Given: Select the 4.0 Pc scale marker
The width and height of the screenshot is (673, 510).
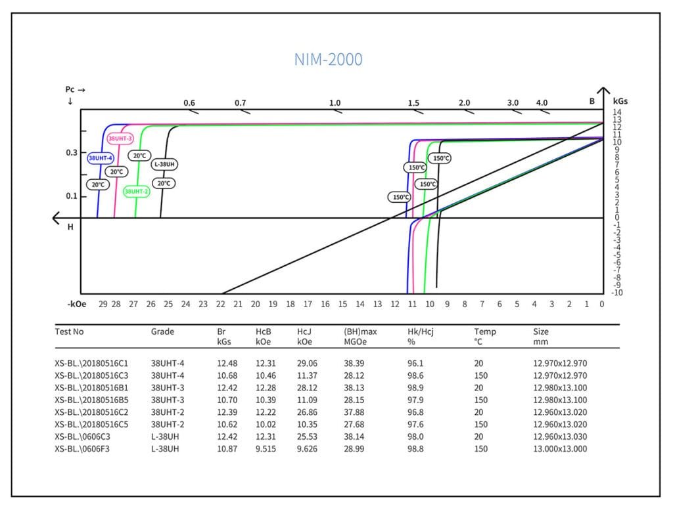Looking at the screenshot, I should [x=542, y=103].
